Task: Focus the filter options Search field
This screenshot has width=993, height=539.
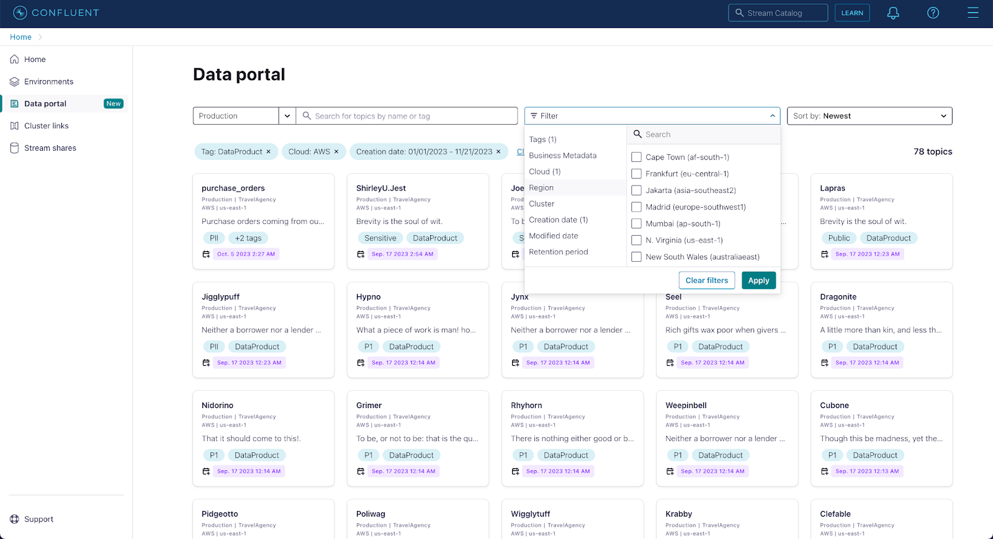Action: (x=704, y=135)
